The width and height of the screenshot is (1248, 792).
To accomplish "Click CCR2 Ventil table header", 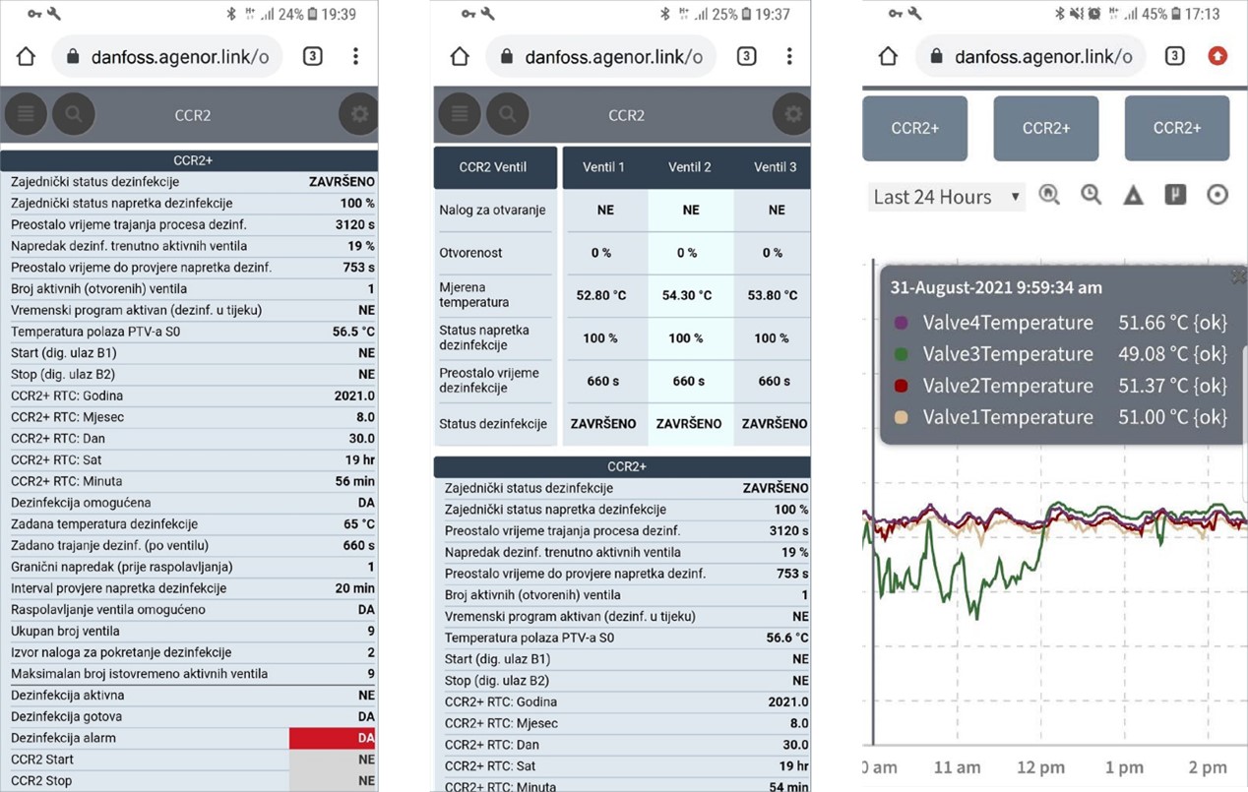I will [x=495, y=167].
